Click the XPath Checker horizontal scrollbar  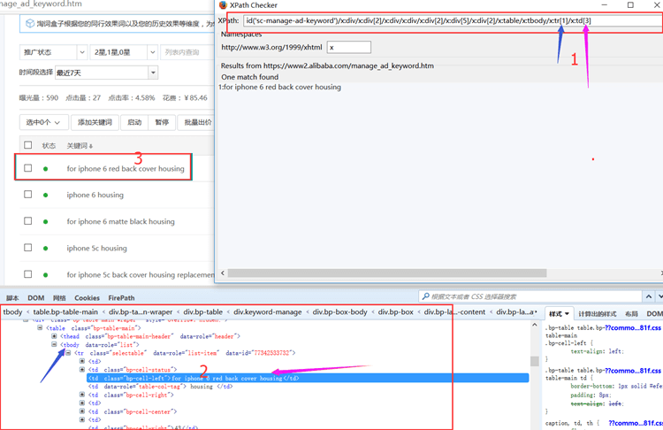click(387, 273)
